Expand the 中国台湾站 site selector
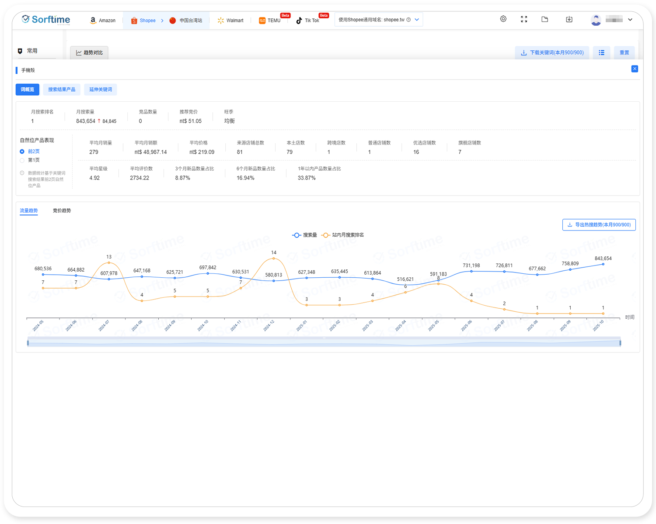Image resolution: width=656 pixels, height=524 pixels. click(186, 21)
